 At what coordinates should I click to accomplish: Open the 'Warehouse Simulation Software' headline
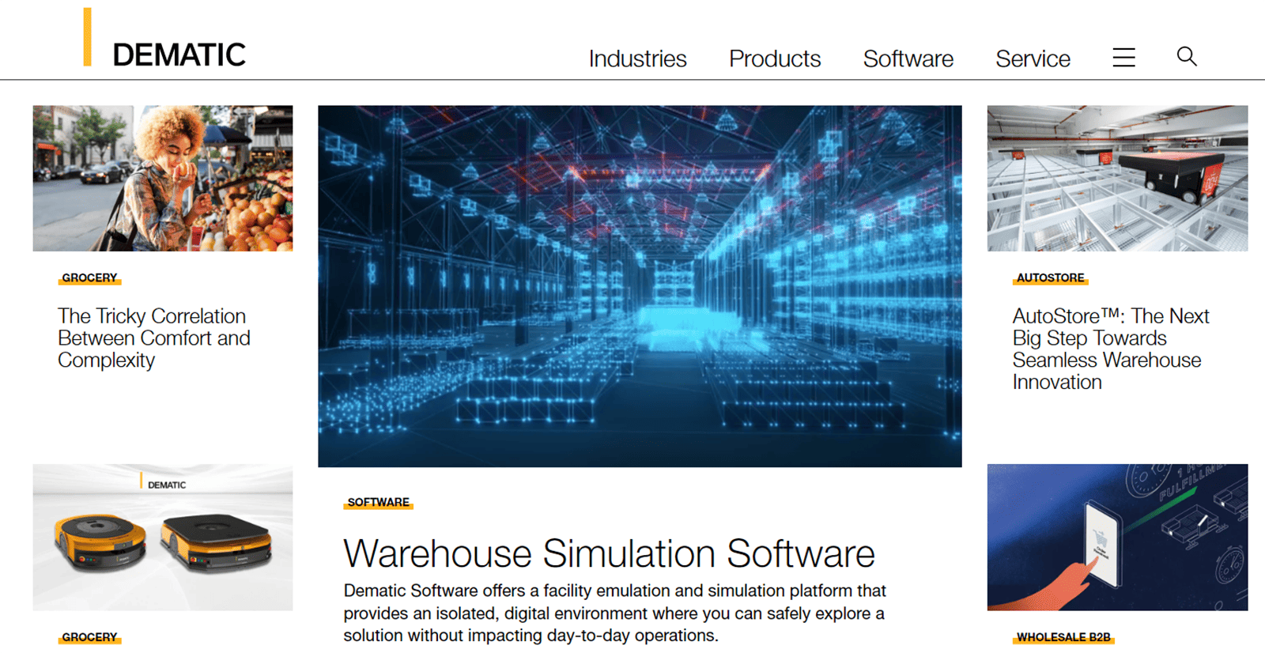tap(609, 553)
